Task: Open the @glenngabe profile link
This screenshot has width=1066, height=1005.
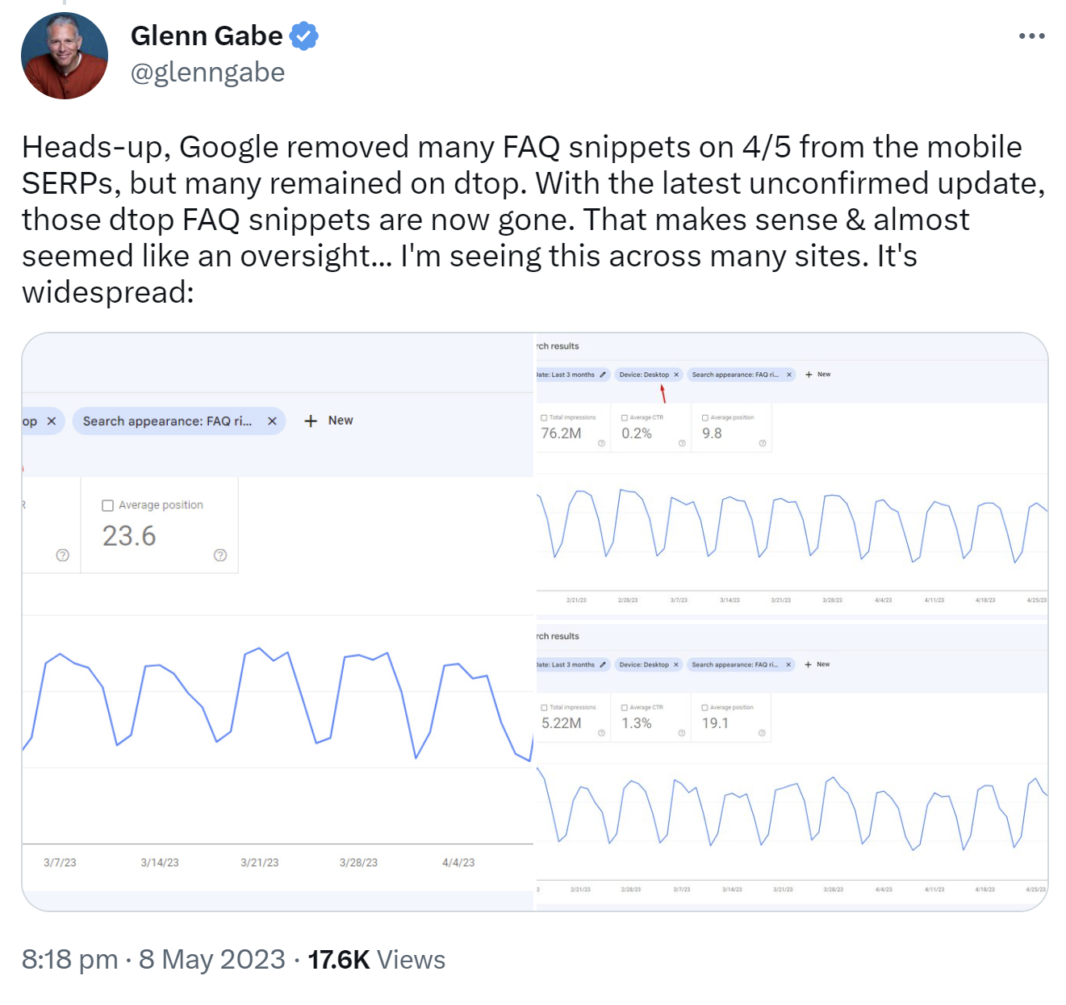Action: (207, 72)
